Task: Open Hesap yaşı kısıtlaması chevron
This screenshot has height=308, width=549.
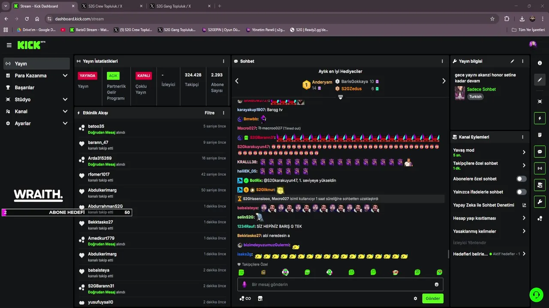Action: tap(524, 218)
